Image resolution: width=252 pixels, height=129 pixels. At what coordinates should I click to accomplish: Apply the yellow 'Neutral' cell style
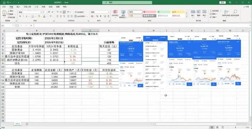pyautogui.click(x=178, y=12)
